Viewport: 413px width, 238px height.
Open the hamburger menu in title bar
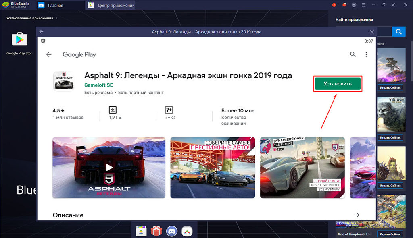[363, 5]
